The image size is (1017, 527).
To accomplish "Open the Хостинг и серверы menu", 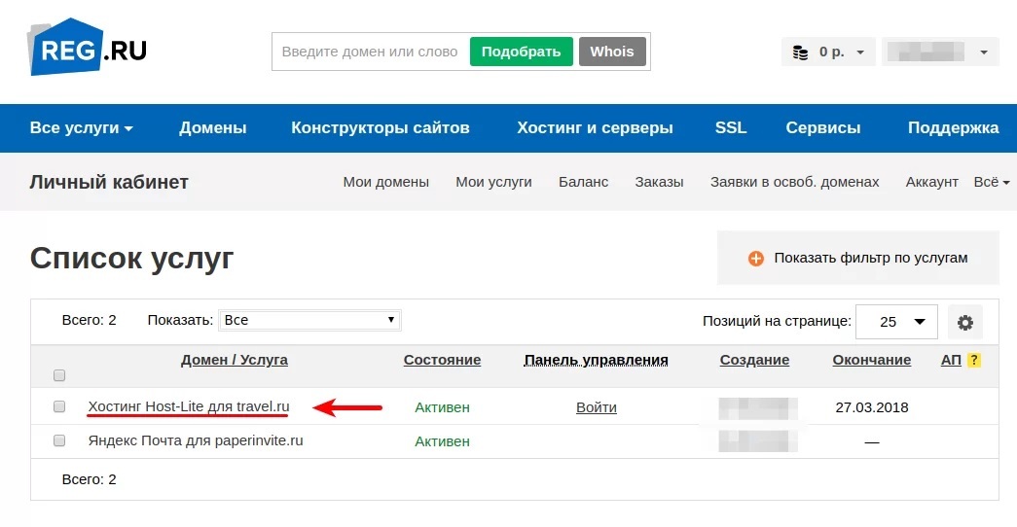I will pyautogui.click(x=595, y=128).
